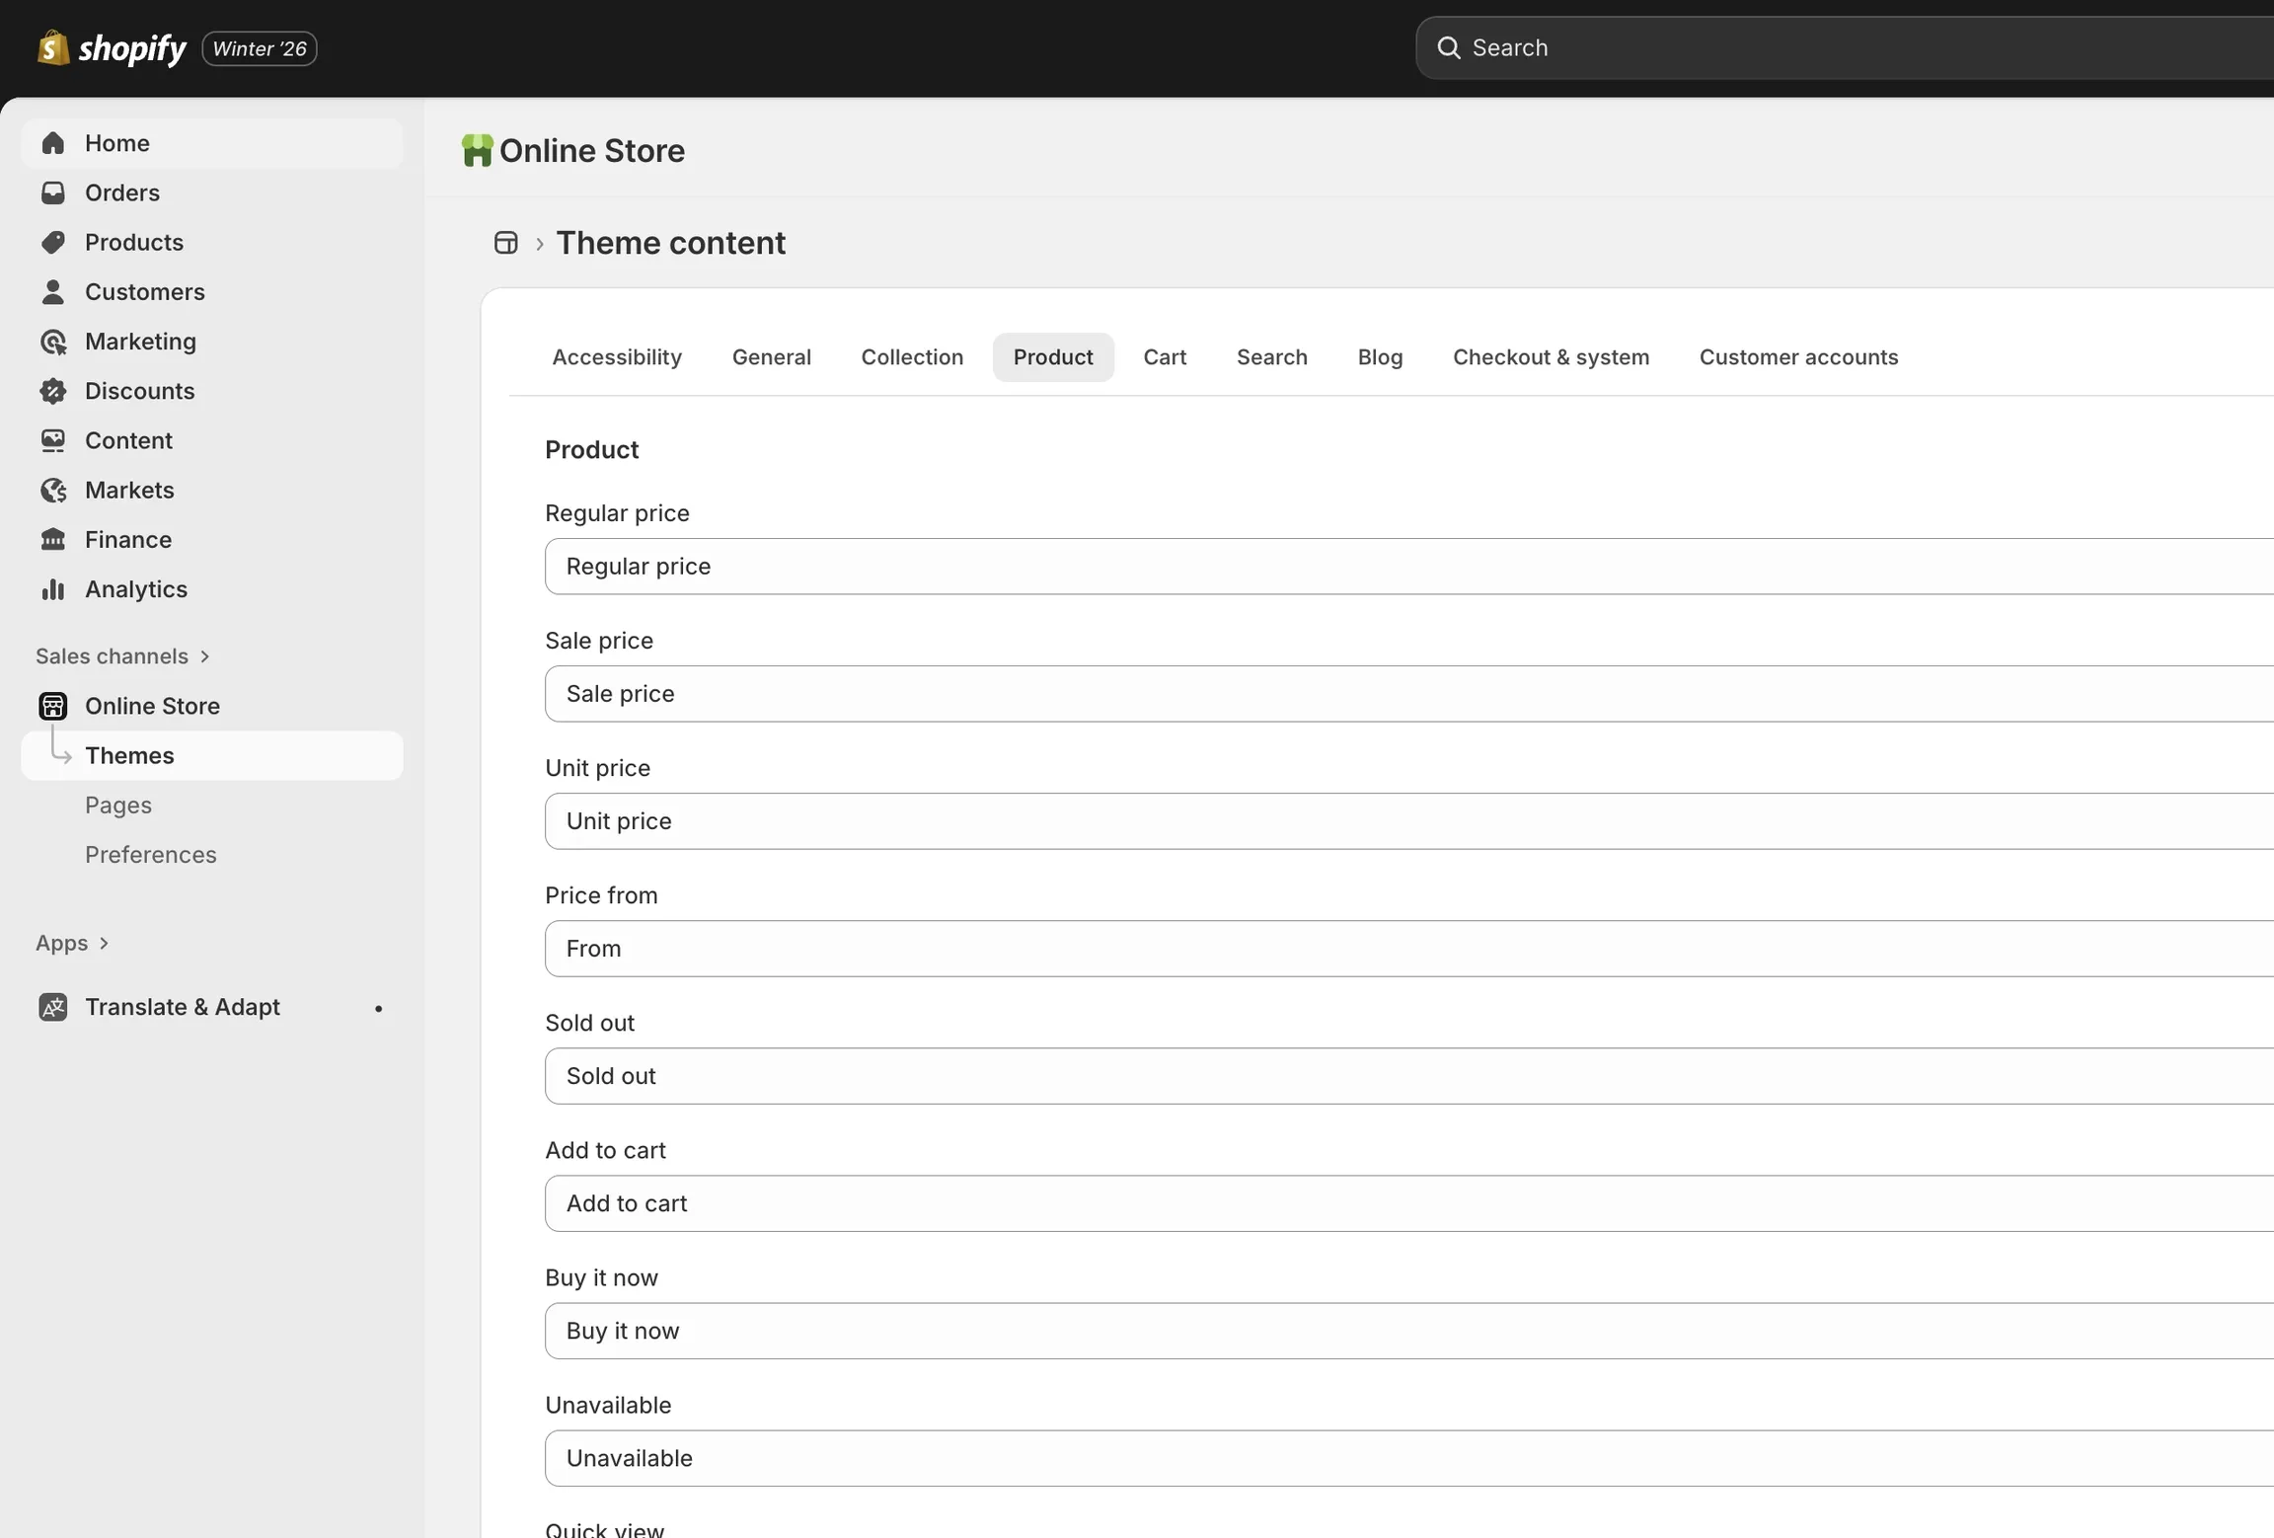The height and width of the screenshot is (1538, 2274).
Task: Open Marketing via the megaphone icon
Action: click(x=53, y=342)
